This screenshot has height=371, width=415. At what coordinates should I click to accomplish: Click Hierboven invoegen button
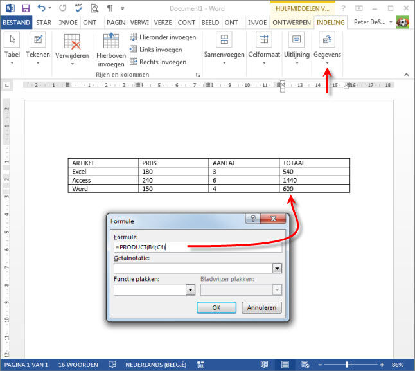(111, 50)
